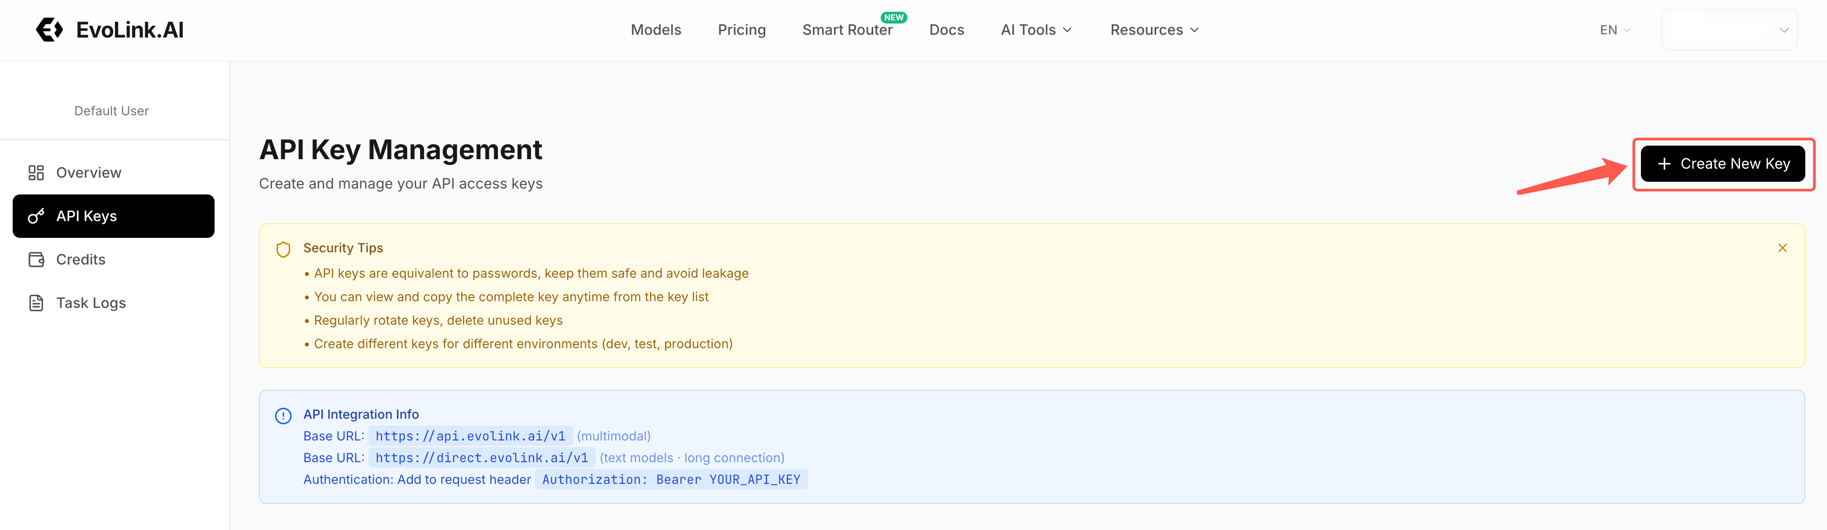This screenshot has height=530, width=1827.
Task: Dismiss the Security Tips banner
Action: (x=1782, y=248)
